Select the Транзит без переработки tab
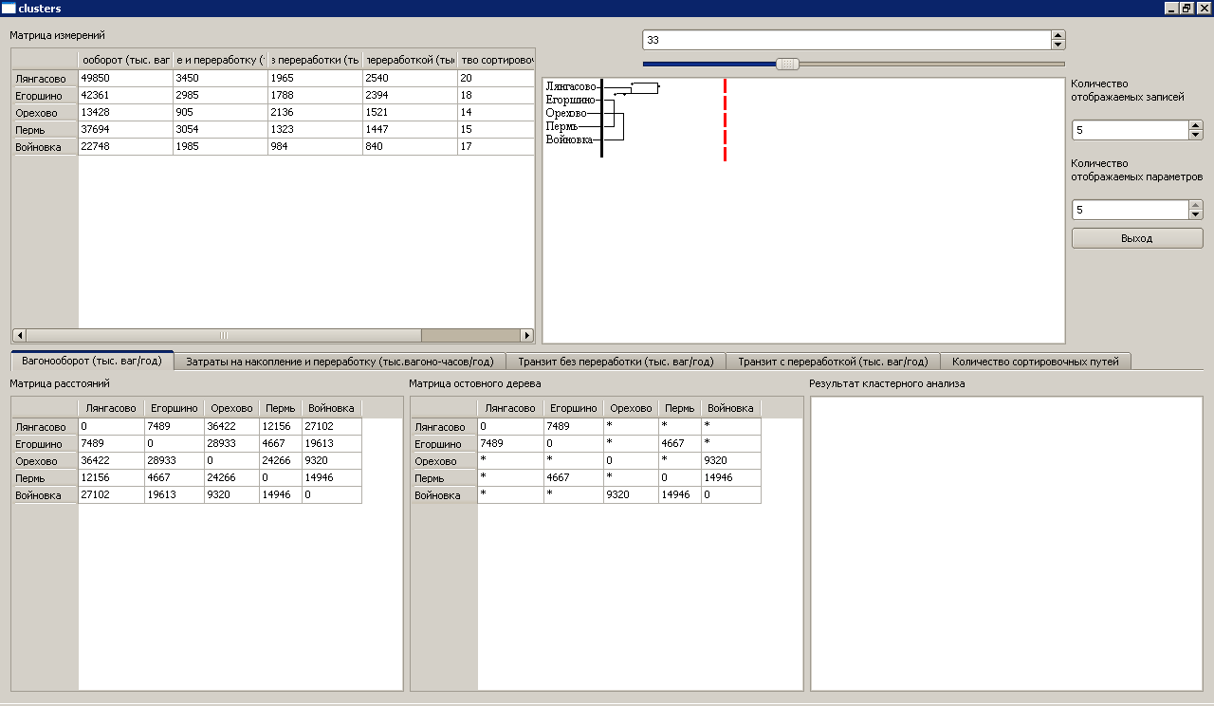 pos(616,362)
